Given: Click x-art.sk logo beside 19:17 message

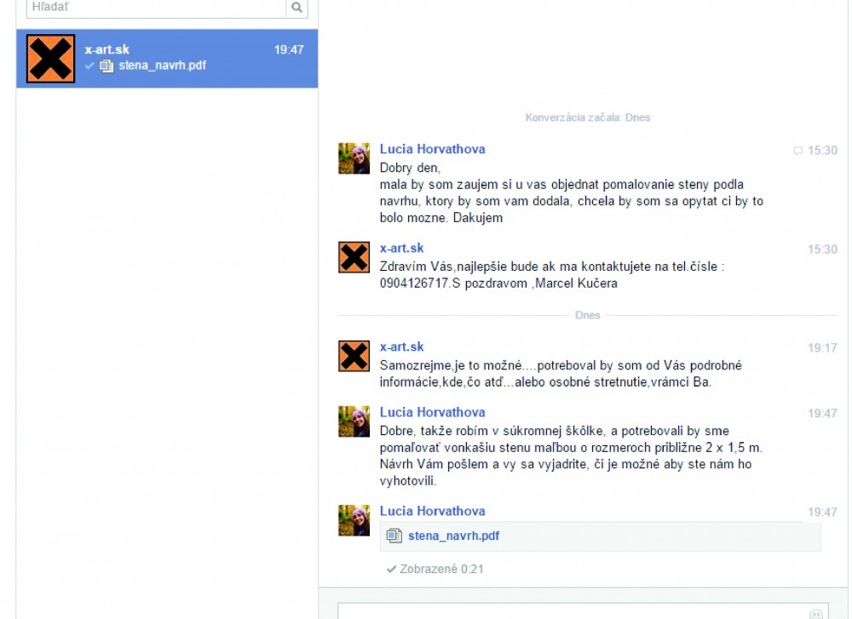Looking at the screenshot, I should click(x=354, y=356).
